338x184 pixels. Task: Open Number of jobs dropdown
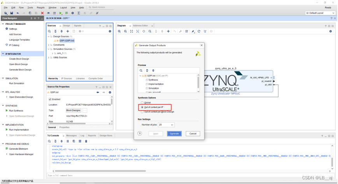coord(166,125)
